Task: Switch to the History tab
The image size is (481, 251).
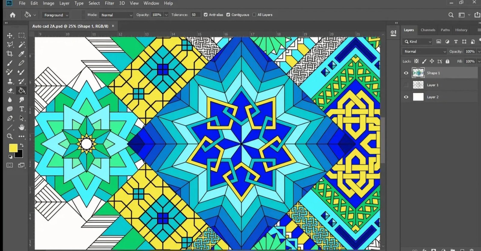Action: 461,30
